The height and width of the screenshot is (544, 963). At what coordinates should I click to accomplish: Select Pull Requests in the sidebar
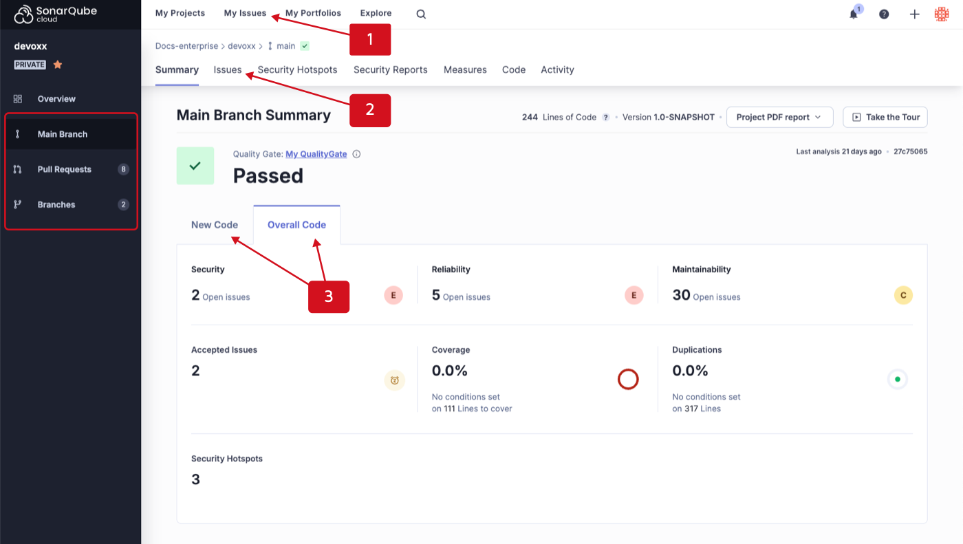[x=70, y=169]
